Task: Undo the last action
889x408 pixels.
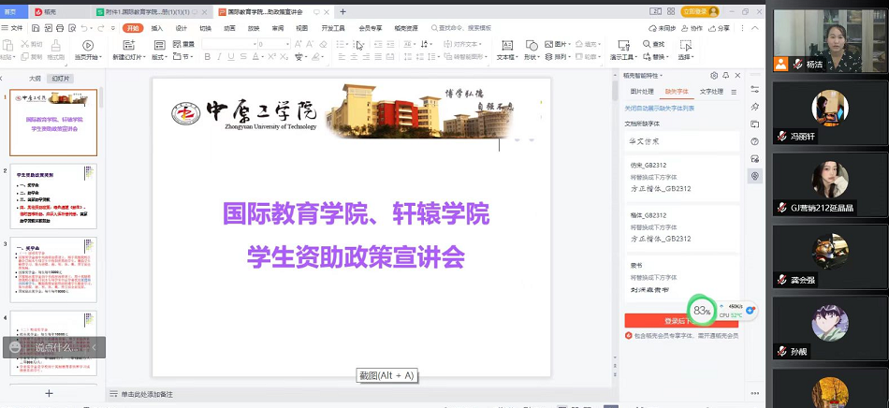Action: point(84,28)
